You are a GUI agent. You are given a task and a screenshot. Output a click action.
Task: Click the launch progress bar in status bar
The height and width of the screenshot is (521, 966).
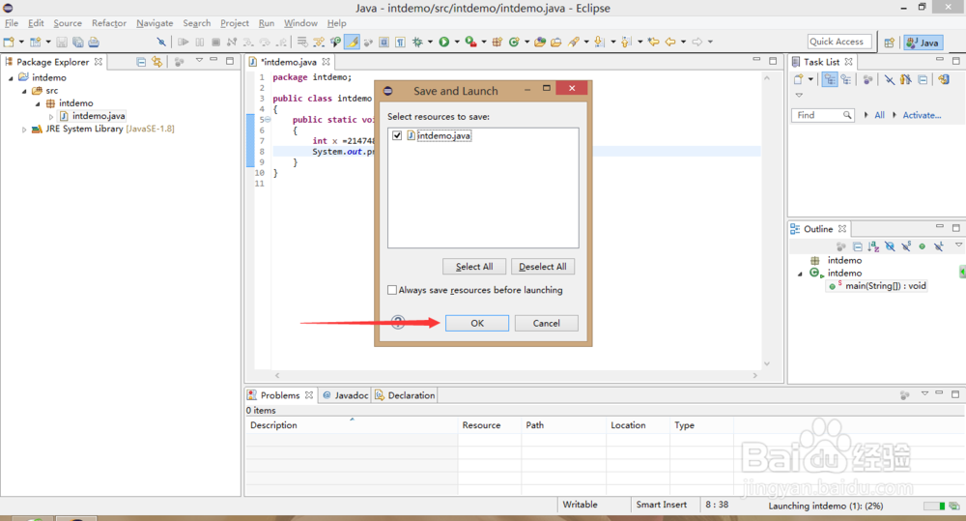tap(934, 507)
